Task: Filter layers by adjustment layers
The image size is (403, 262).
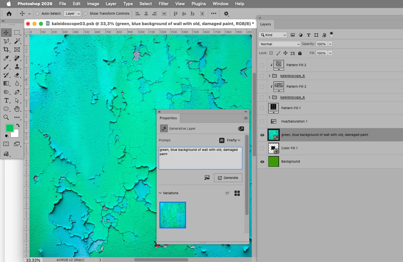Action: 301,35
